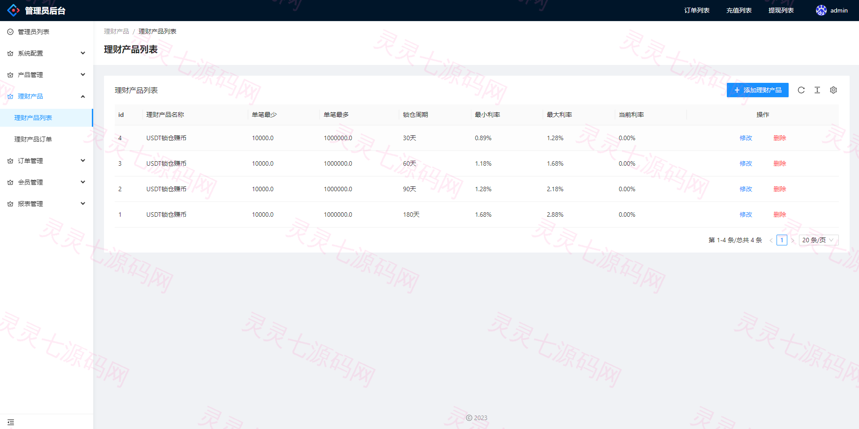Open column settings gear icon

pyautogui.click(x=833, y=90)
